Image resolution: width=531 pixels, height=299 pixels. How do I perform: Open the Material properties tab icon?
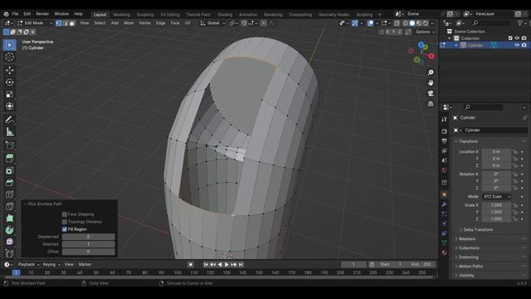(445, 252)
